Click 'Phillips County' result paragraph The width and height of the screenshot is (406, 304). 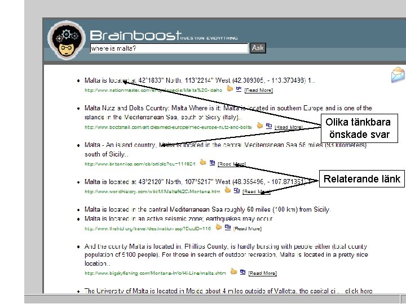tap(226, 255)
